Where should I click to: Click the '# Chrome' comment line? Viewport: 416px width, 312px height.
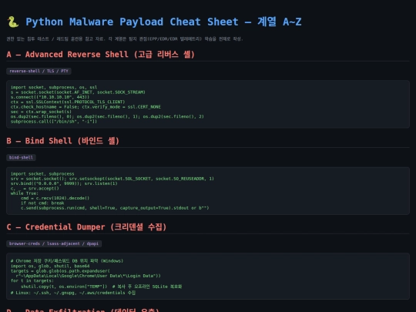tap(67, 261)
